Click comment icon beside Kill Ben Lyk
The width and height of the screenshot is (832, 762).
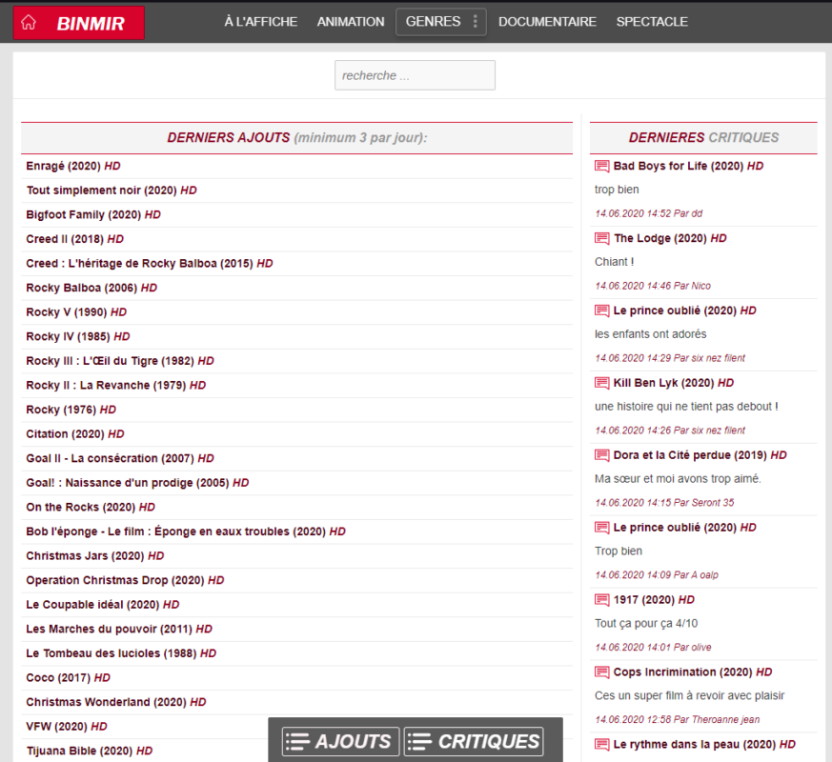[x=601, y=383]
